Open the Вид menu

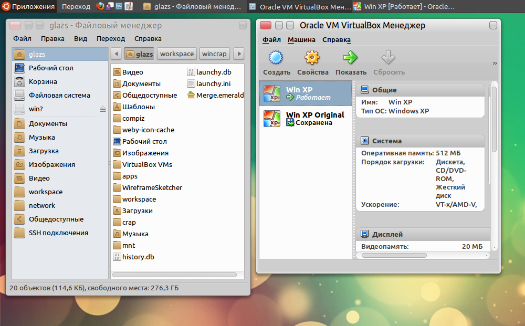80,39
